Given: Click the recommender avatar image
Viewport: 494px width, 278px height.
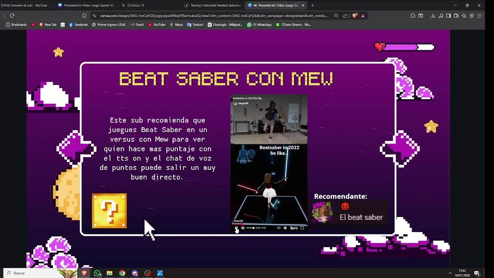Looking at the screenshot, I should pyautogui.click(x=322, y=212).
